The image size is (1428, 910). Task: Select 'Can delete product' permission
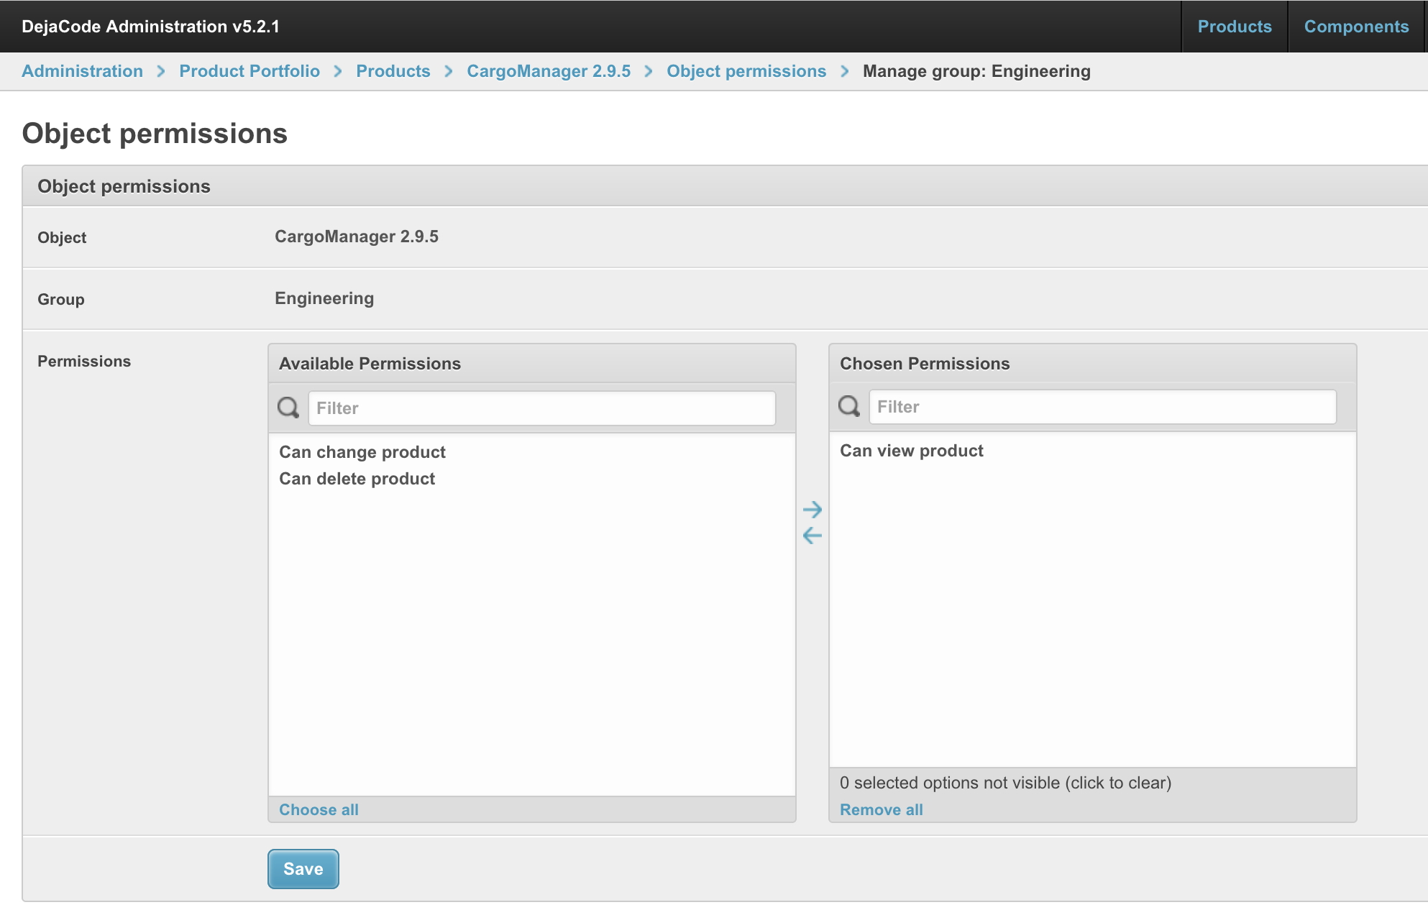[357, 479]
